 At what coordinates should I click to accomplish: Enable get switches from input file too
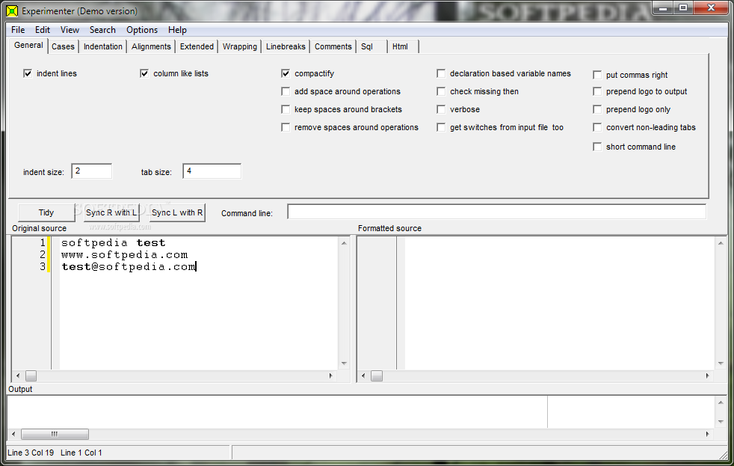tap(441, 127)
